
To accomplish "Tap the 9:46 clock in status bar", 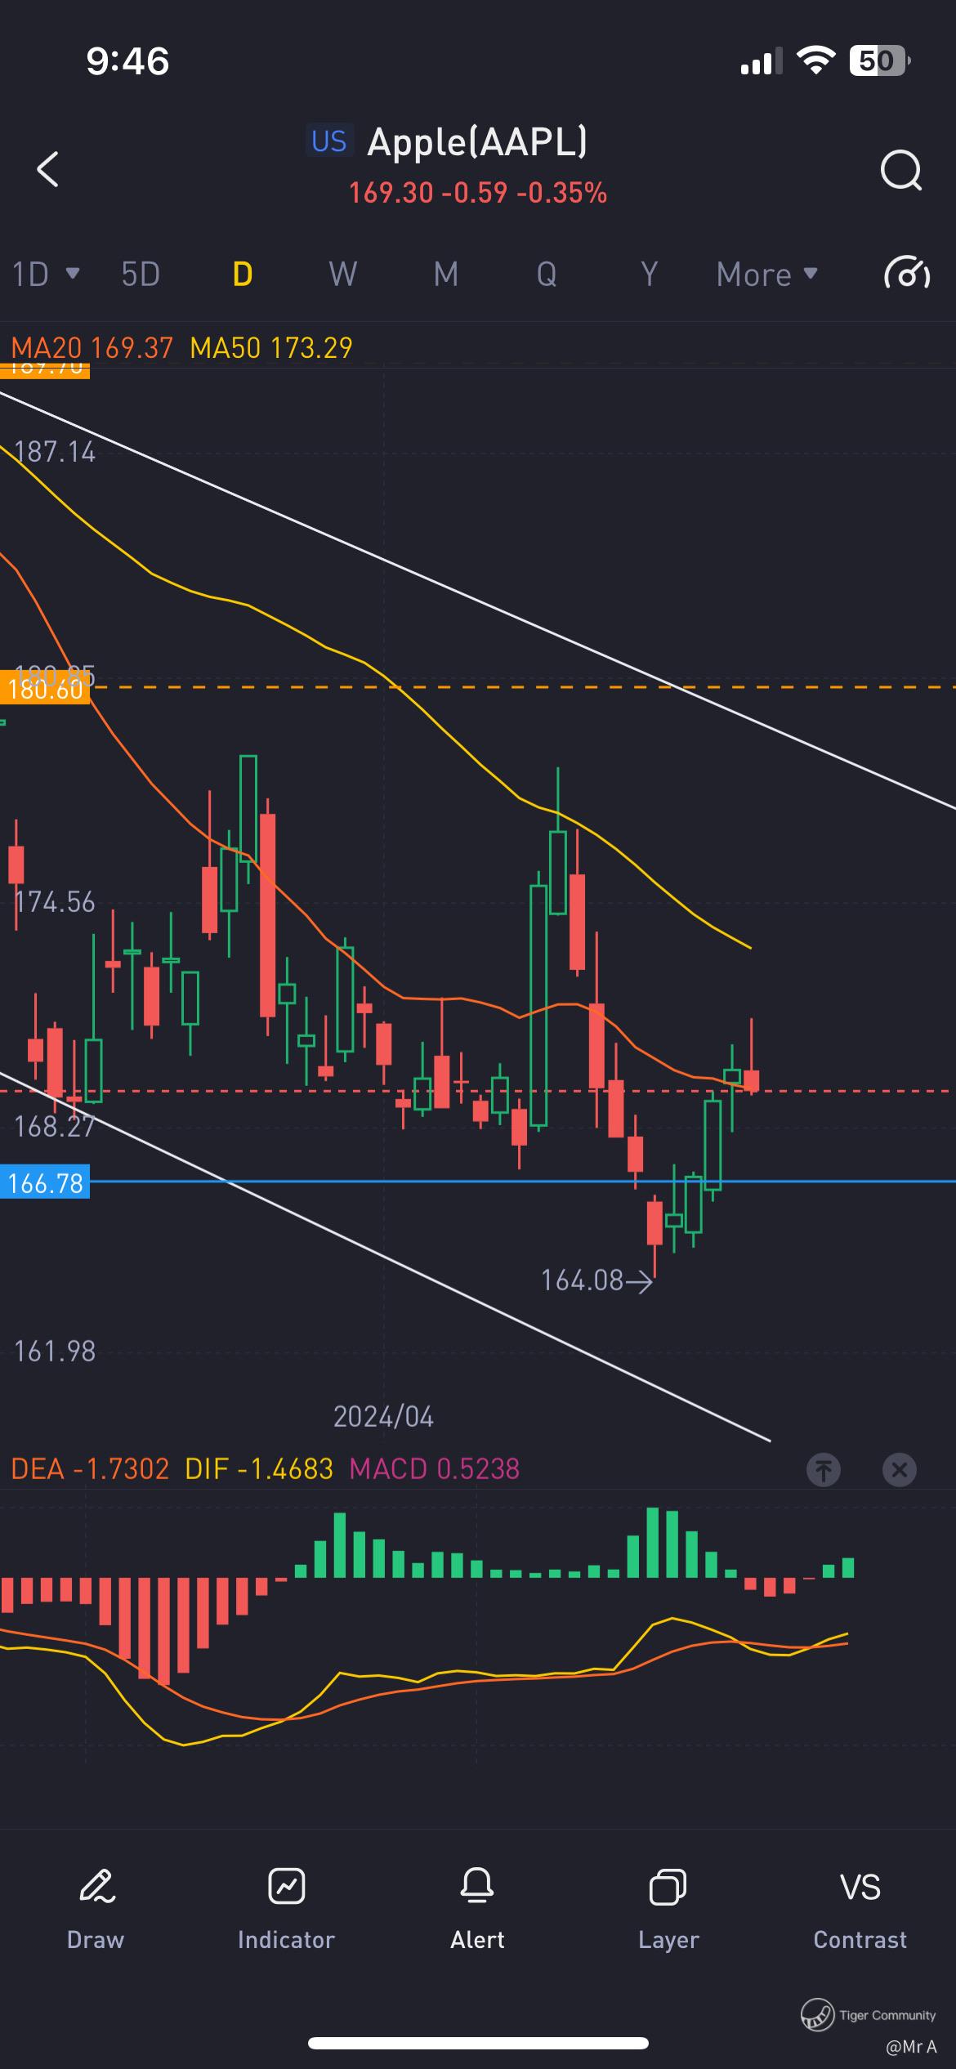I will click(127, 61).
